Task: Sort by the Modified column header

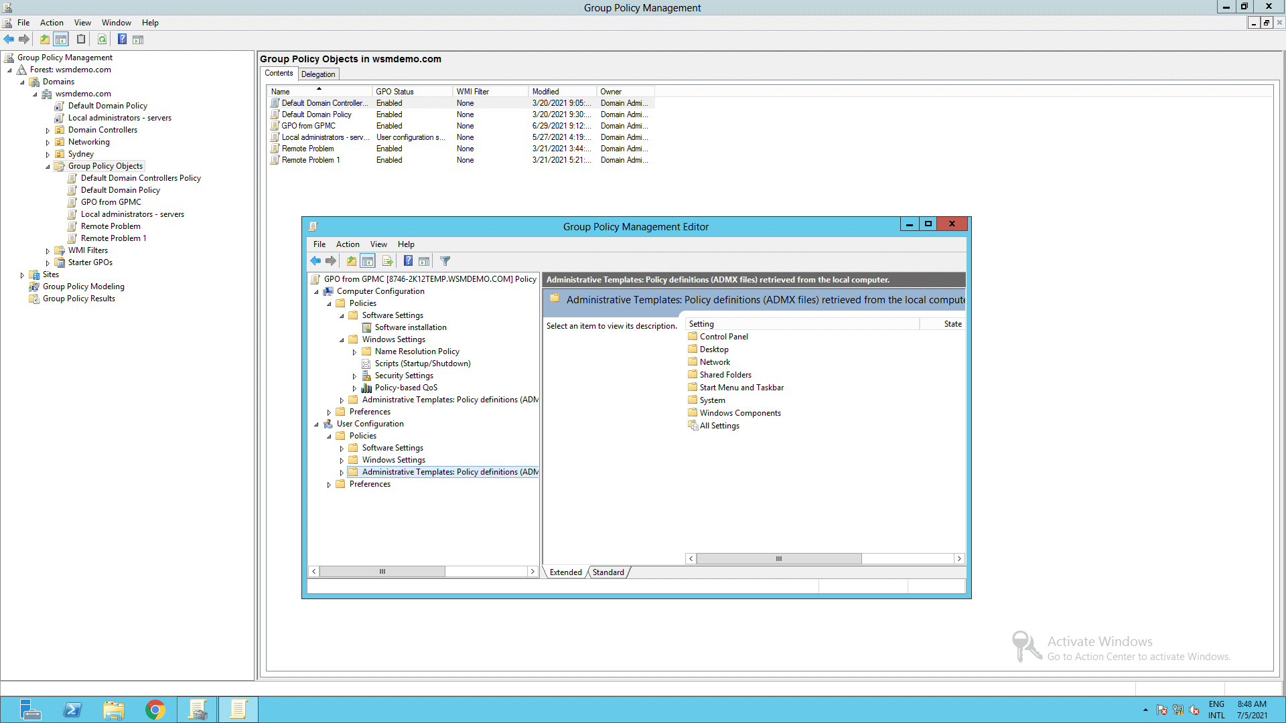Action: pos(562,92)
